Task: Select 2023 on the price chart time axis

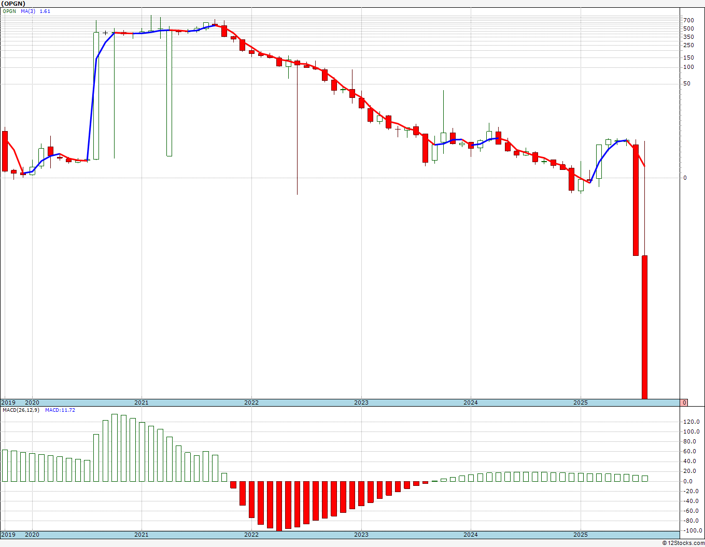Action: click(x=361, y=402)
